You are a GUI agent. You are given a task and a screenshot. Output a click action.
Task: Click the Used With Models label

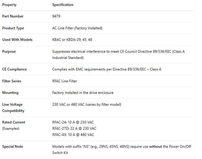tap(17, 40)
